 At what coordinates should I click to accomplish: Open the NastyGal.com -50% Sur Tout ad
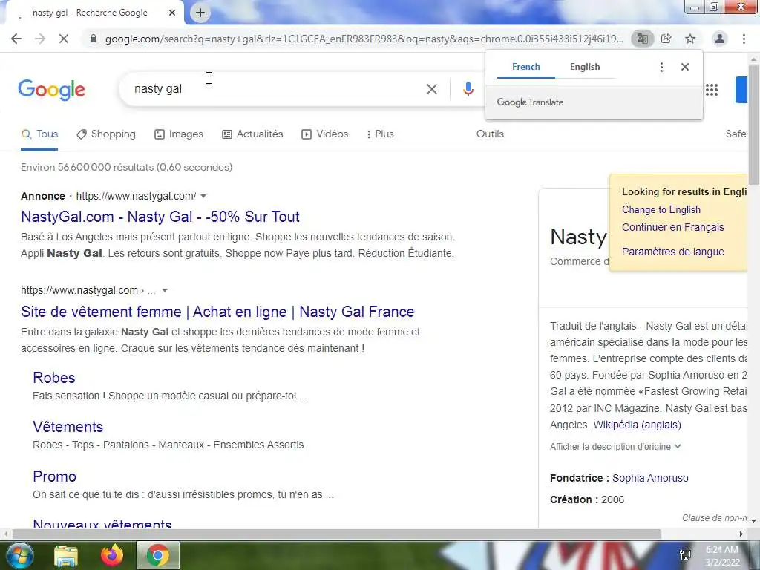[160, 217]
